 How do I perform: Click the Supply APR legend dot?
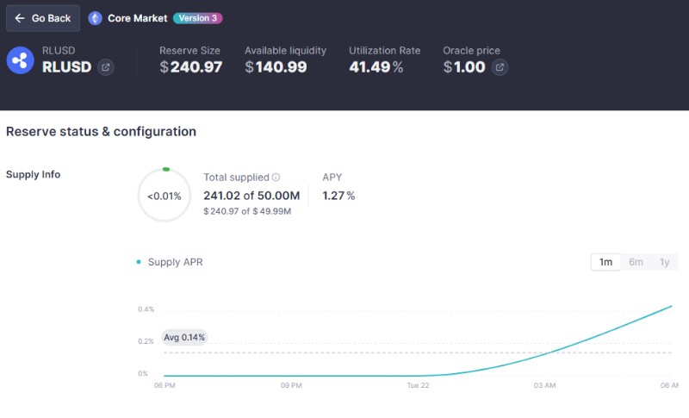139,262
